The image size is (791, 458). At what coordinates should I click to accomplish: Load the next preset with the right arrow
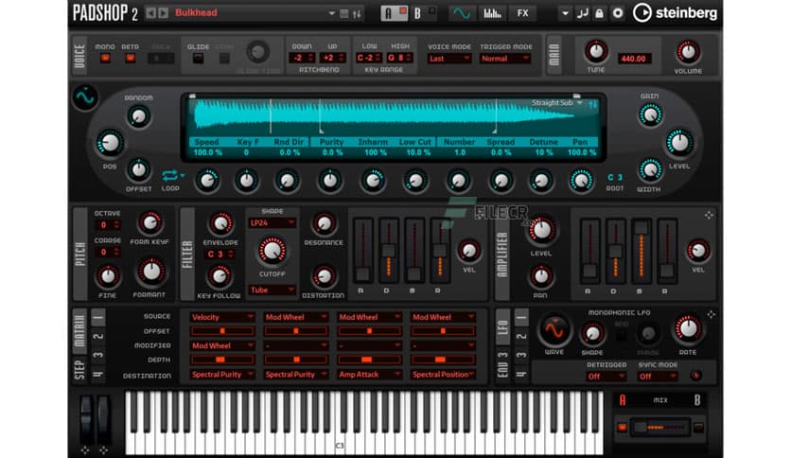pyautogui.click(x=163, y=13)
